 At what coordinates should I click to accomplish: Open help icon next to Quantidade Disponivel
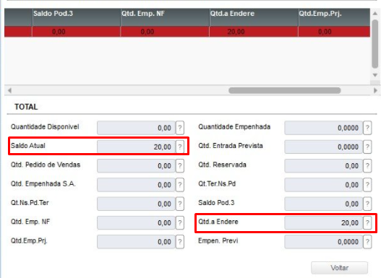[180, 128]
